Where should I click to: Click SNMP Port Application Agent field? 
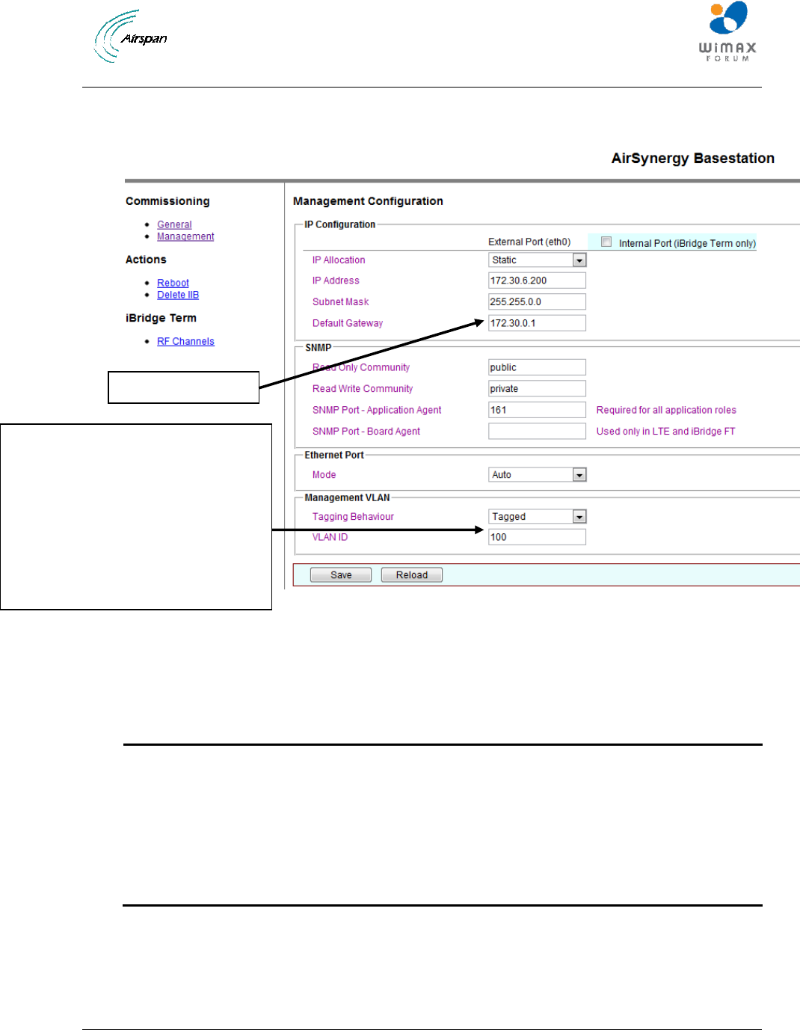(537, 410)
